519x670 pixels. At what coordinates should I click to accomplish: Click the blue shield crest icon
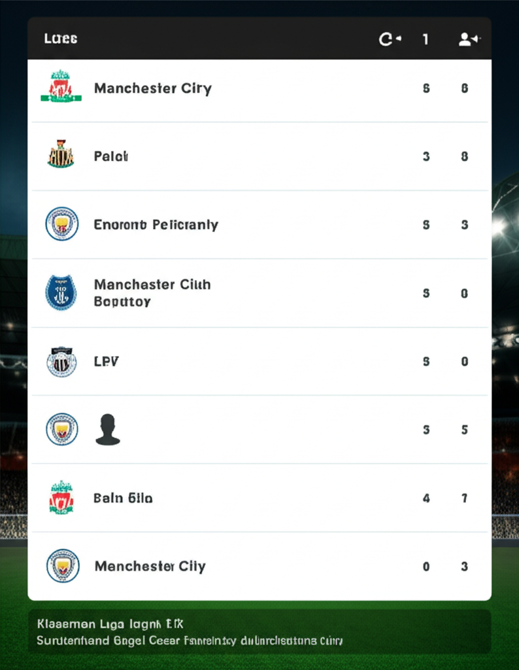click(61, 292)
